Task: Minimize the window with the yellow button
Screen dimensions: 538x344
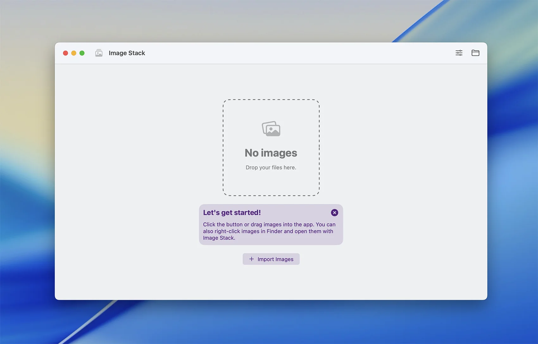Action: click(74, 53)
